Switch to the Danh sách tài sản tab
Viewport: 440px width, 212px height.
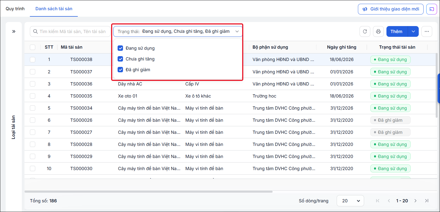[54, 9]
